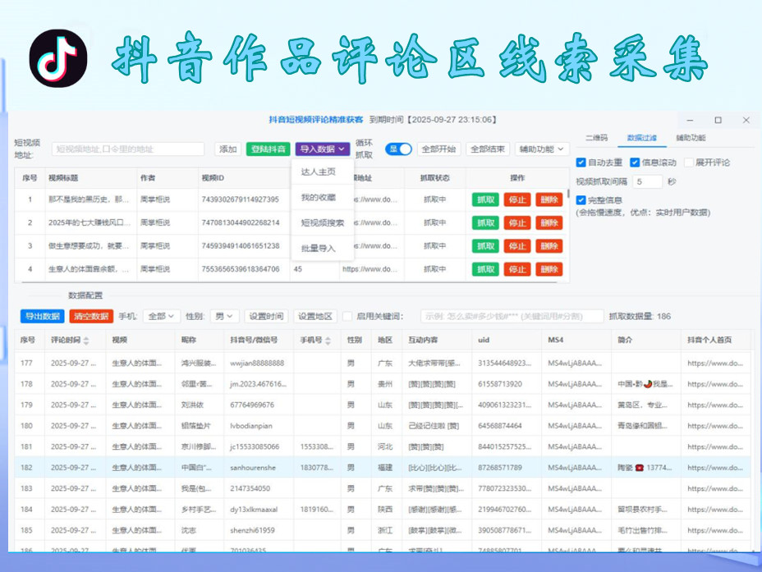Viewport: 762px width, 572px height.
Task: Choose 达人主页 from the import menu
Action: (319, 172)
